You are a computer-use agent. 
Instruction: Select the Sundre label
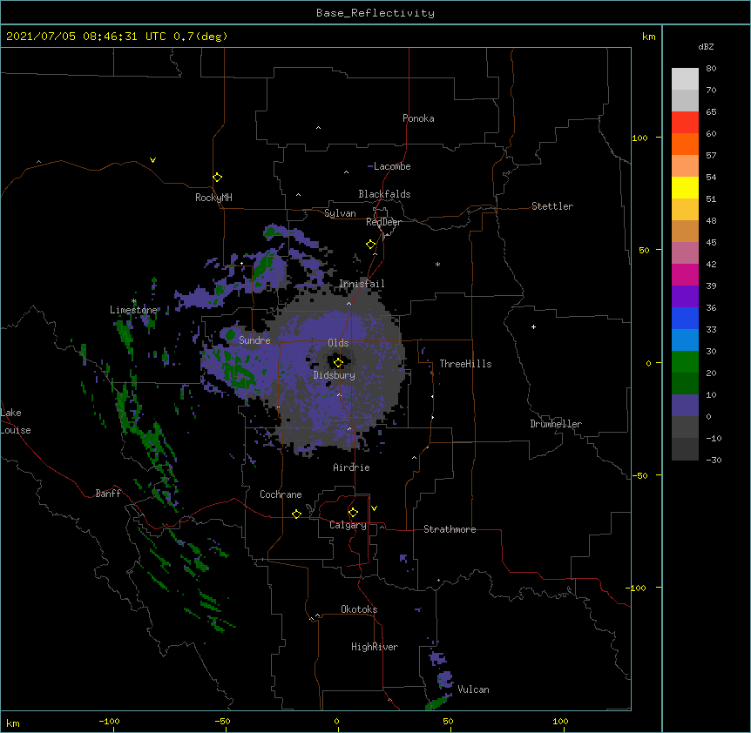(254, 340)
